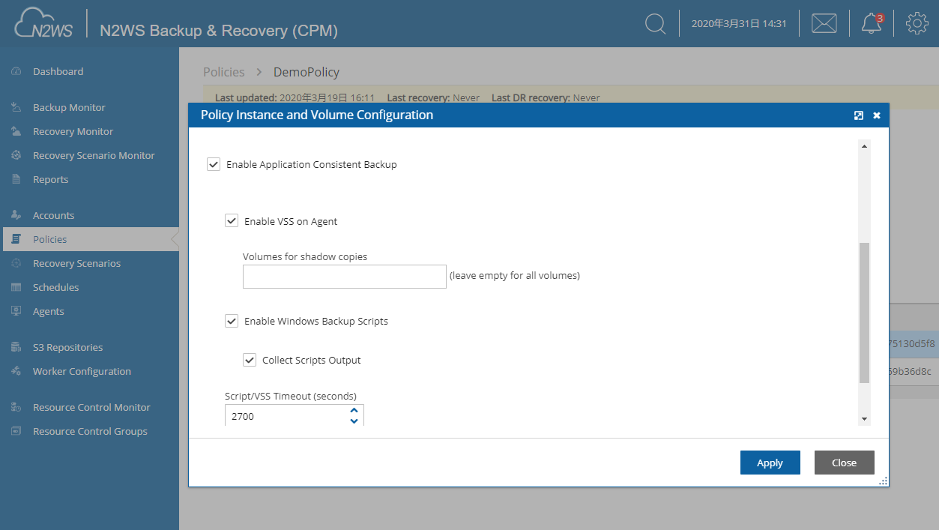Open the mail envelope icon

tap(824, 24)
